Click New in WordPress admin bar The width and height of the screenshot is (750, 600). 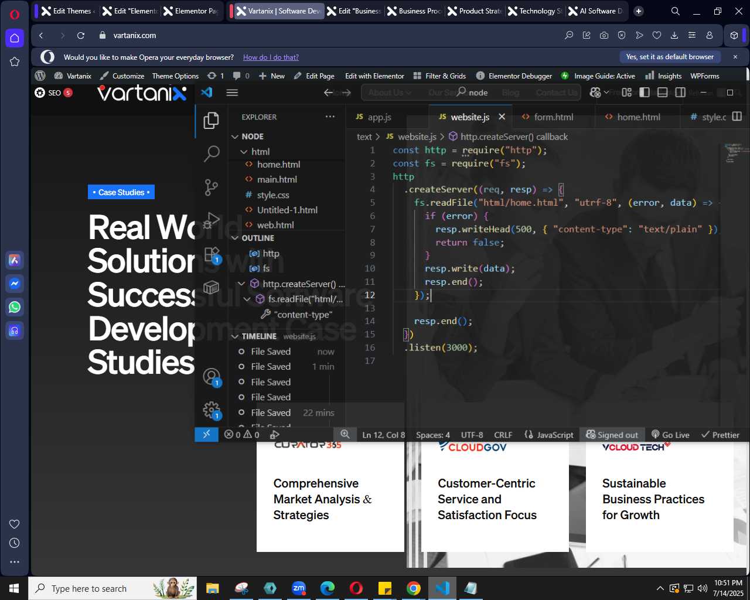272,76
